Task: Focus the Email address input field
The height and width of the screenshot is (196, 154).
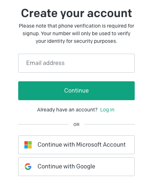Action: click(x=76, y=63)
